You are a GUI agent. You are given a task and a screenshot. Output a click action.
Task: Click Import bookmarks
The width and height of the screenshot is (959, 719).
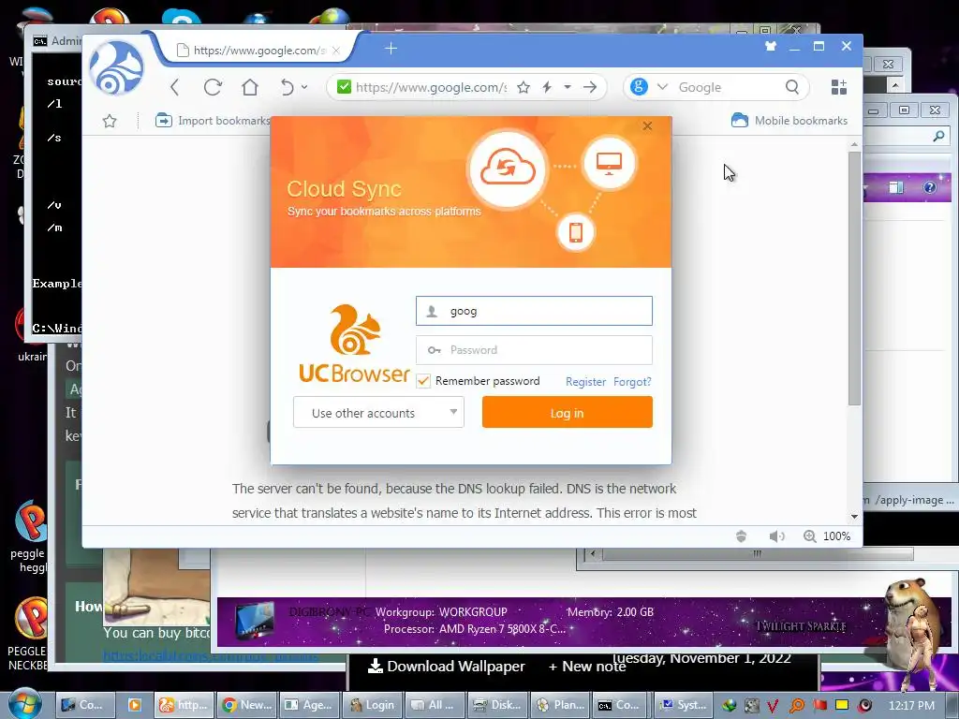tap(213, 121)
